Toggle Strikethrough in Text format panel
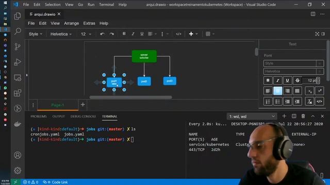Image resolution: width=330 pixels, height=185 pixels. point(297,80)
